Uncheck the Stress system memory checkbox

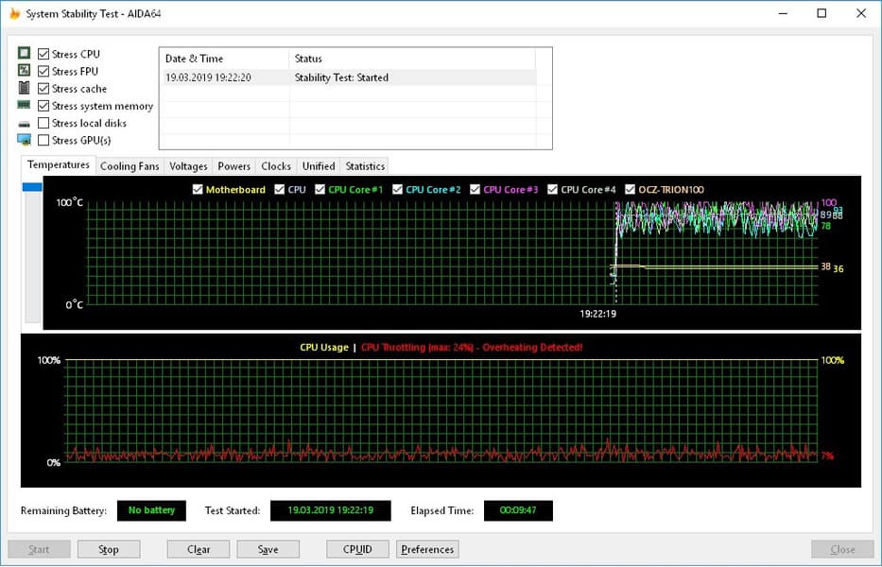pyautogui.click(x=43, y=106)
